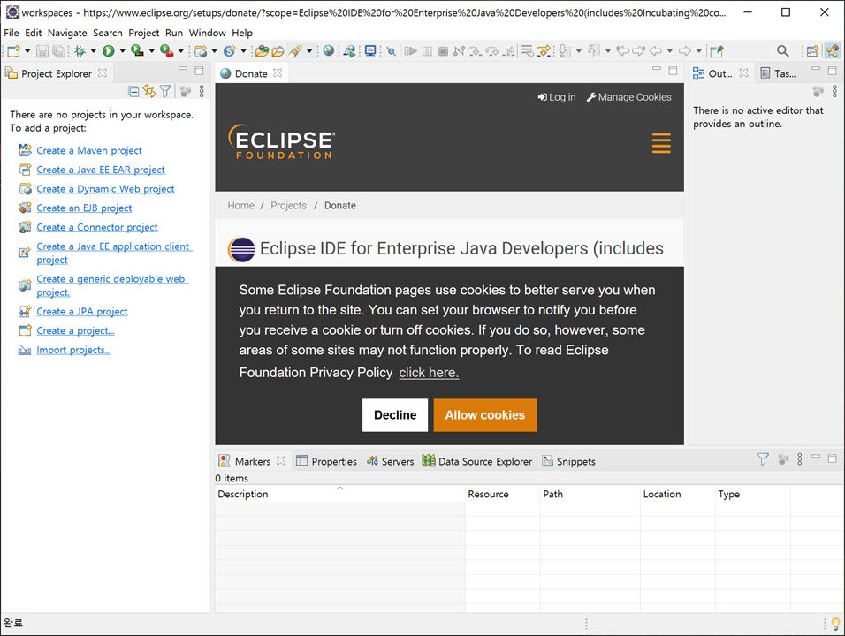Click the New Servlet icon
Screen dimensions: 845x636
[x=230, y=51]
